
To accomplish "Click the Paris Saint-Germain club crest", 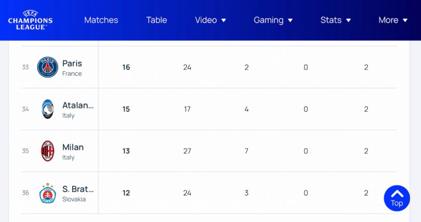I will pos(48,67).
